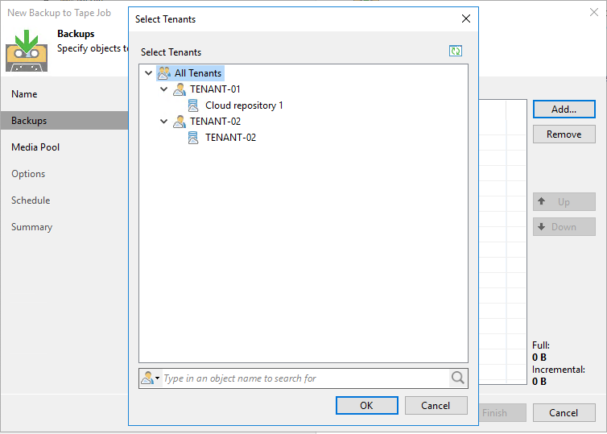Open the search object type dropdown
Viewport: 607px width, 434px height.
[x=151, y=378]
